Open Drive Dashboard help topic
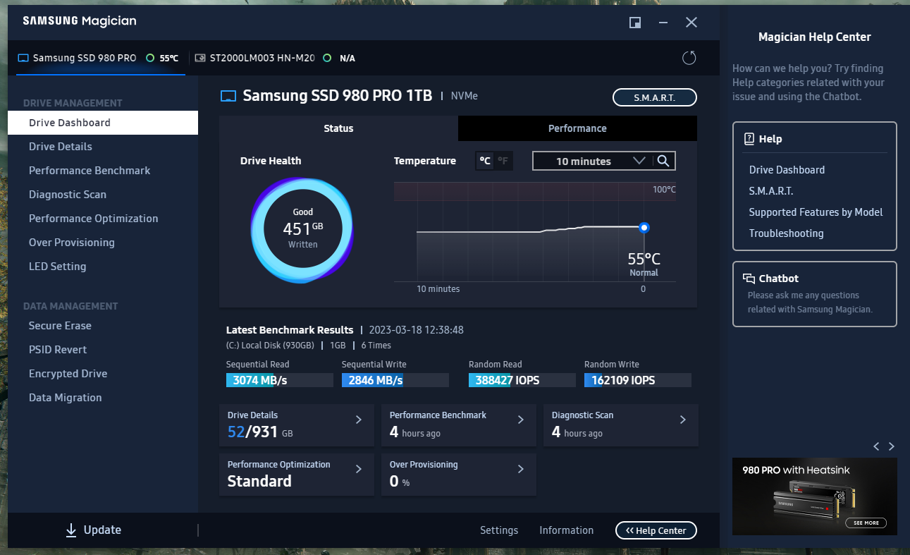910x555 pixels. (787, 170)
